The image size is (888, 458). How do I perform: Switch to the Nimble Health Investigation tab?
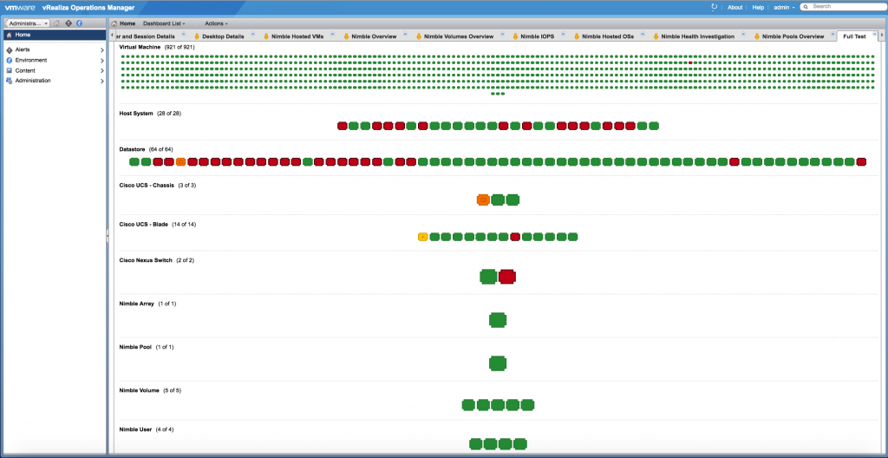[x=698, y=36]
